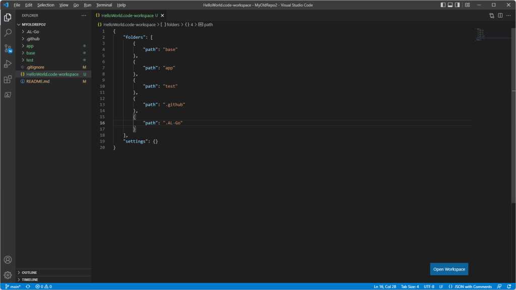Click the Split Editor icon
Screen dimensions: 516x290
click(x=500, y=16)
